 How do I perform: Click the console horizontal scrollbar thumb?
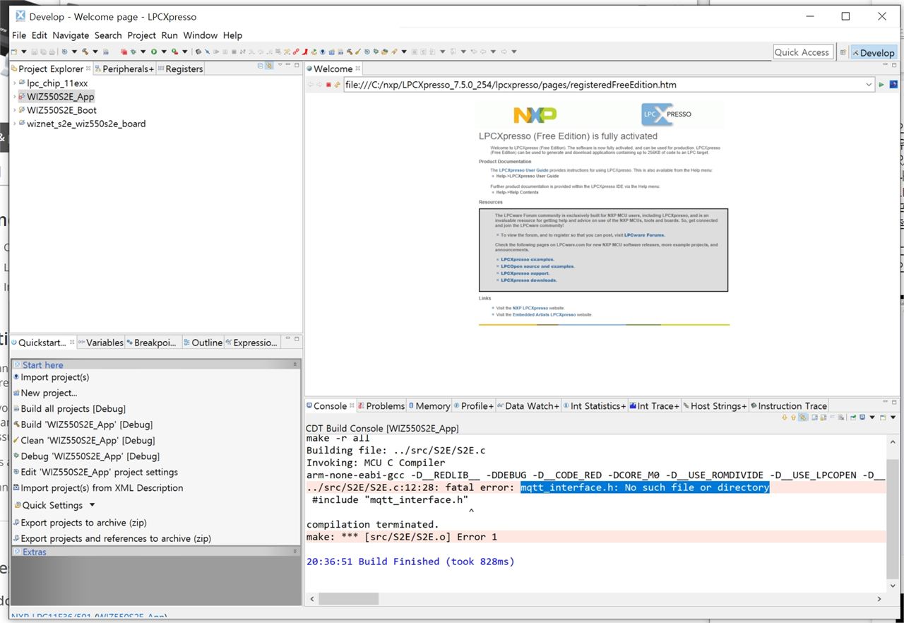(348, 598)
